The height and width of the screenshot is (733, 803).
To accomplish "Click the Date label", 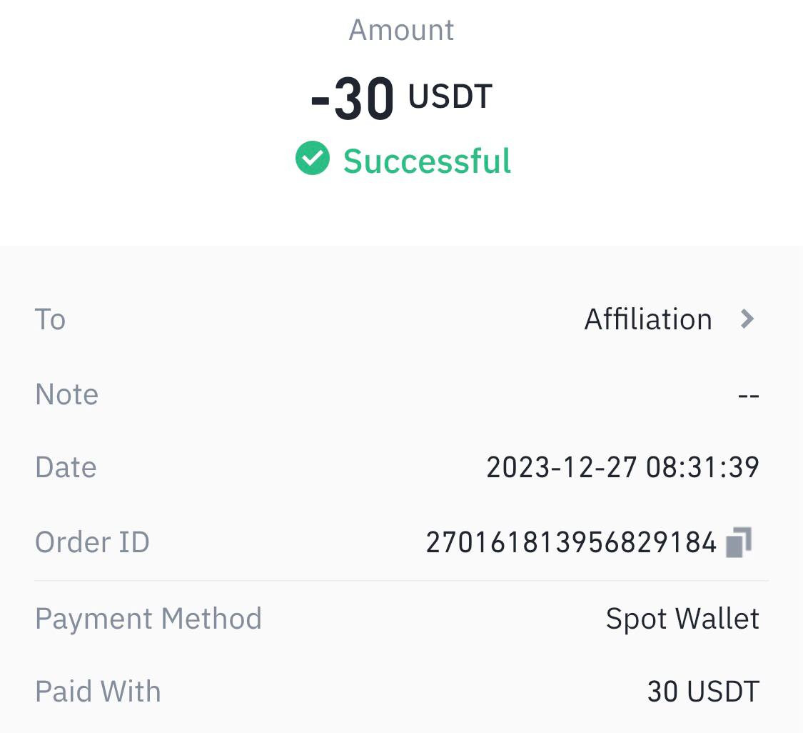I will coord(66,467).
